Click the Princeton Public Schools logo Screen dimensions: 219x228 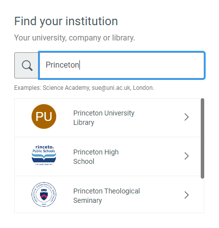[x=44, y=155]
